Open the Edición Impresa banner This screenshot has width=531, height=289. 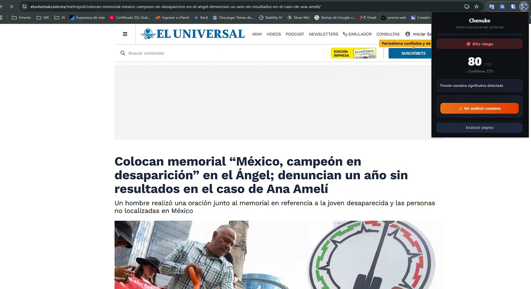pos(354,53)
